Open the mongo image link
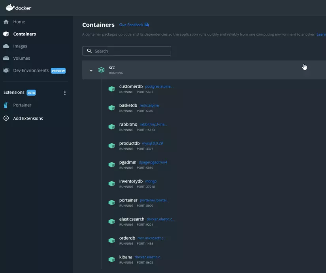The width and height of the screenshot is (326, 273). (151, 181)
